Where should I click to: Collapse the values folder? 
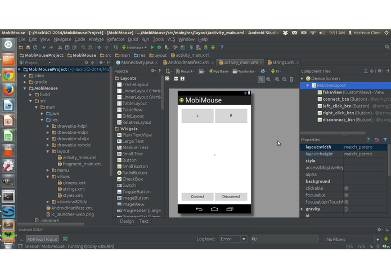tap(48, 177)
